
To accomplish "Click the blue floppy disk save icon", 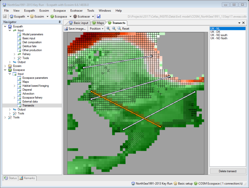I will [x=99, y=16].
